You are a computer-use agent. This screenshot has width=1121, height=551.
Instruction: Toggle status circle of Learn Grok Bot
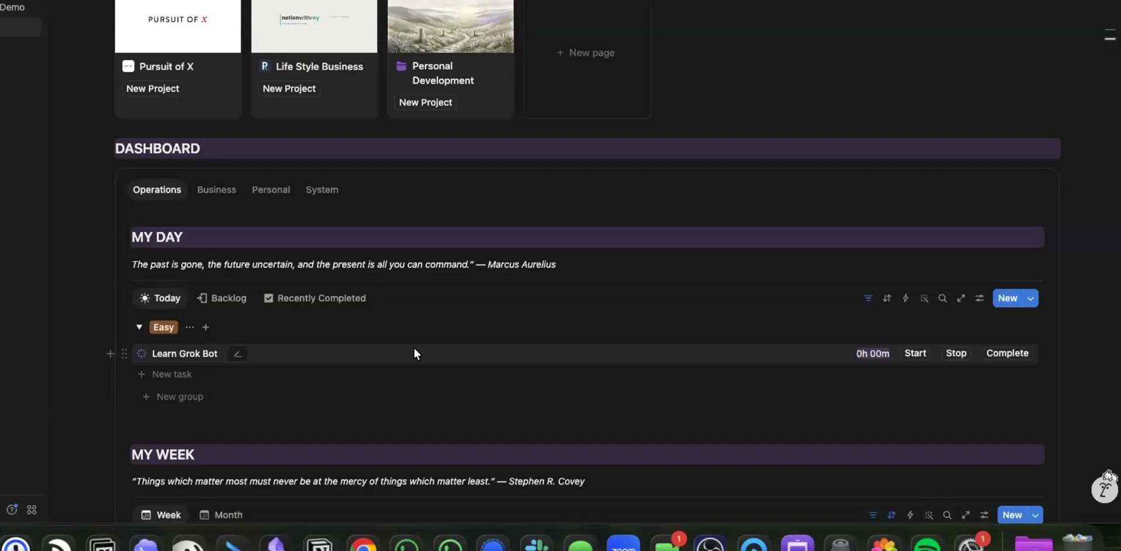click(x=141, y=353)
